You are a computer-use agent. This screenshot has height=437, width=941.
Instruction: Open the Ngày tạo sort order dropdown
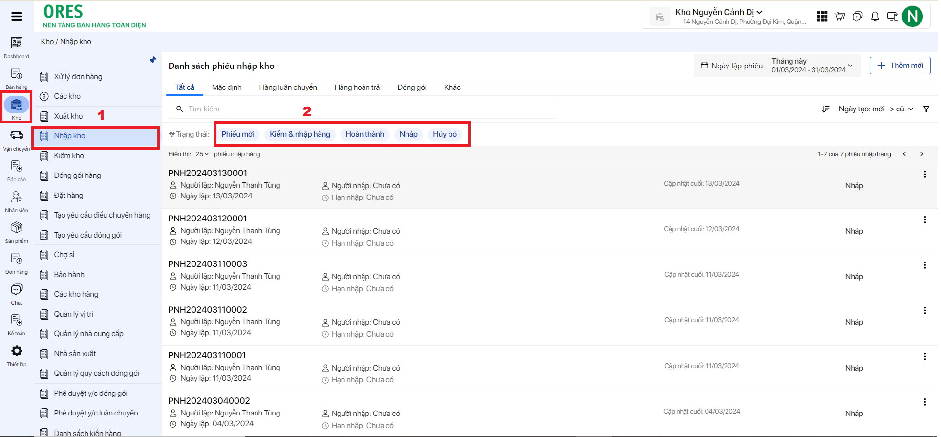tap(875, 109)
